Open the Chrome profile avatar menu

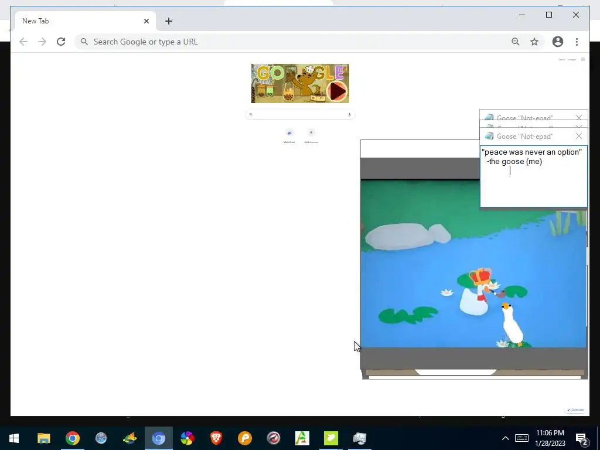pos(558,42)
